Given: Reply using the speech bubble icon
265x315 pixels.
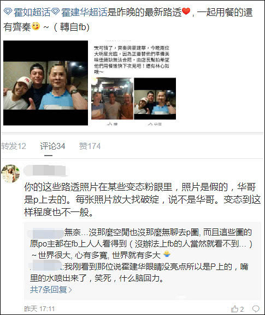Looking at the screenshot, I should (256, 309).
